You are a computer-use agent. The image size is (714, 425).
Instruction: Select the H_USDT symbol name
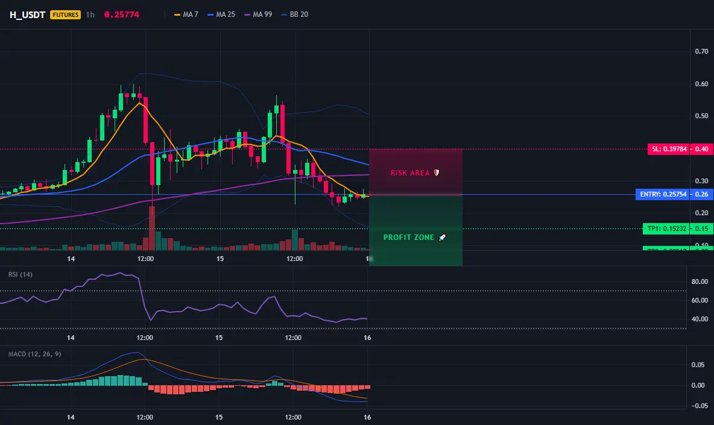pyautogui.click(x=27, y=14)
